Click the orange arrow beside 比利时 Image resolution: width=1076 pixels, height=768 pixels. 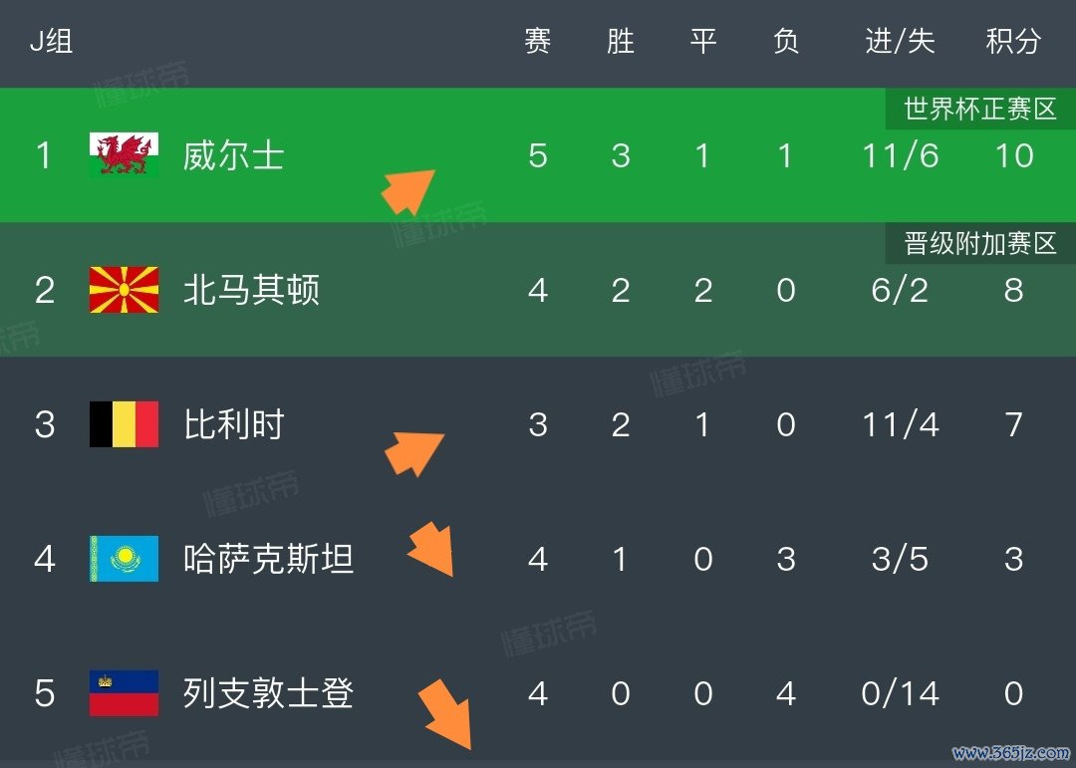tap(413, 451)
